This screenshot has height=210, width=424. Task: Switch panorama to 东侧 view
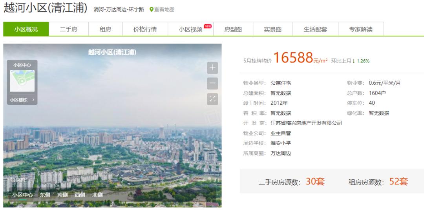[45, 195]
